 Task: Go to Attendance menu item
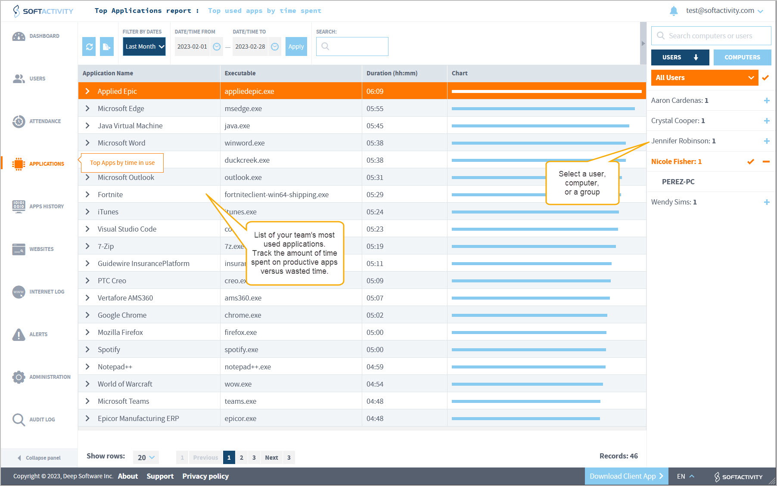pos(45,121)
